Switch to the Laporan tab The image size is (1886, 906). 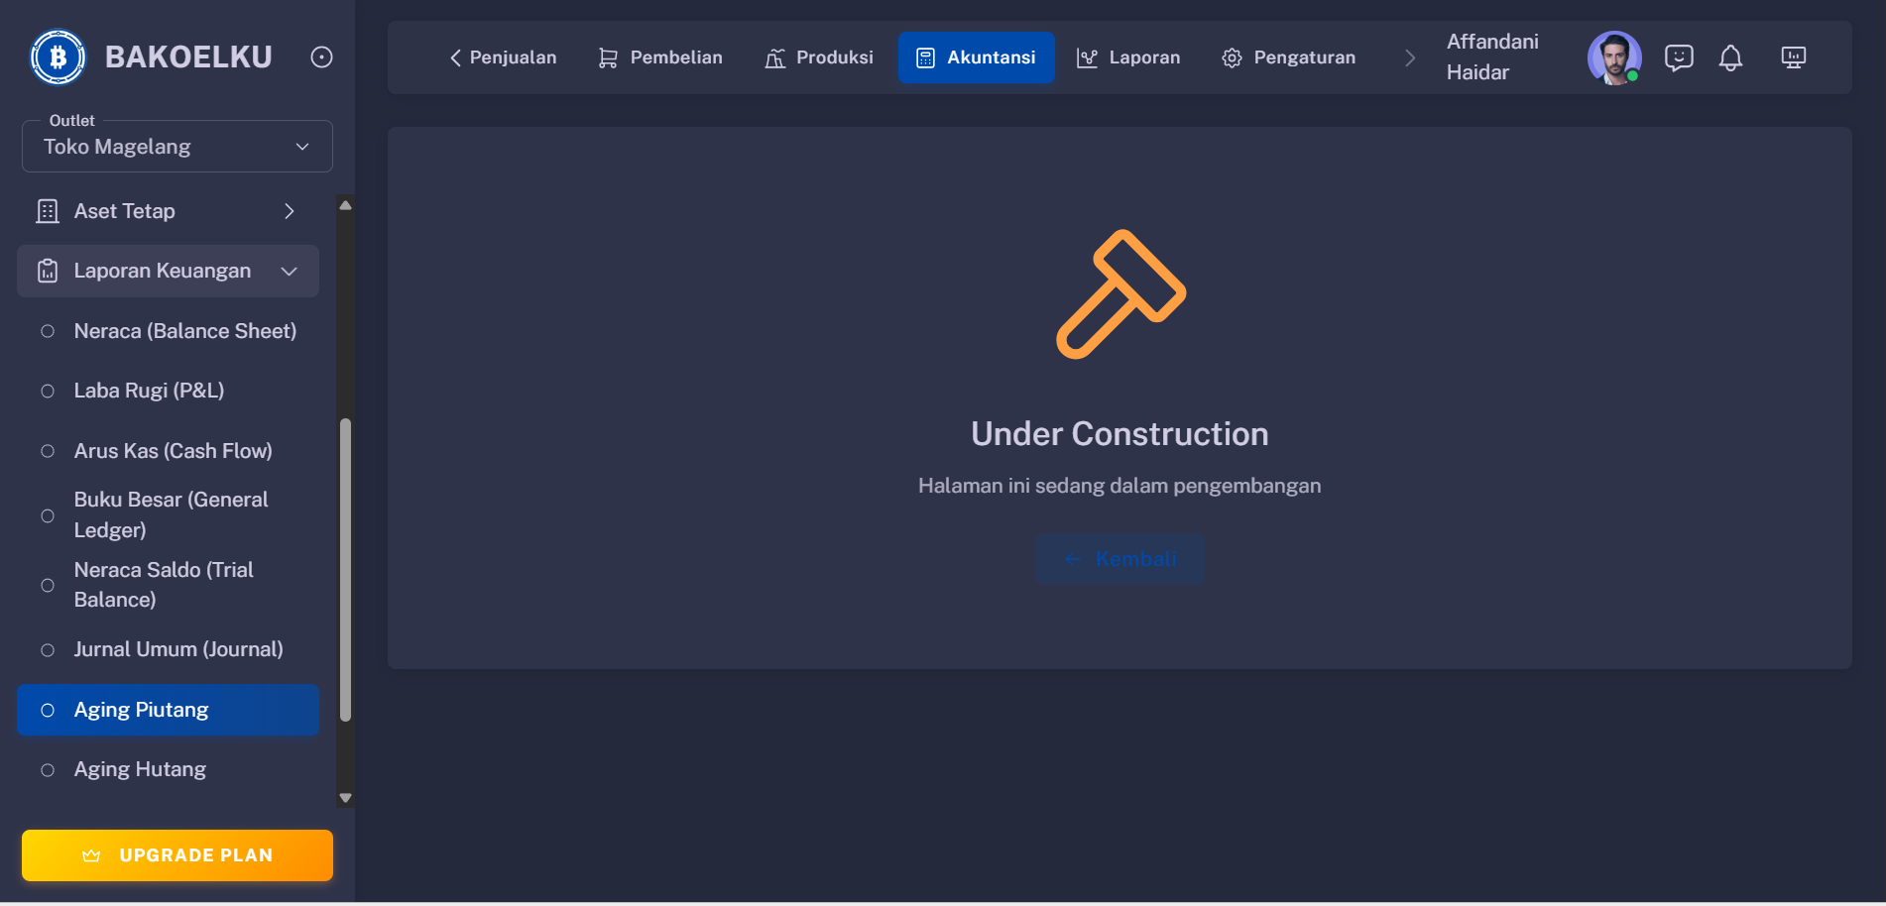(x=1128, y=57)
